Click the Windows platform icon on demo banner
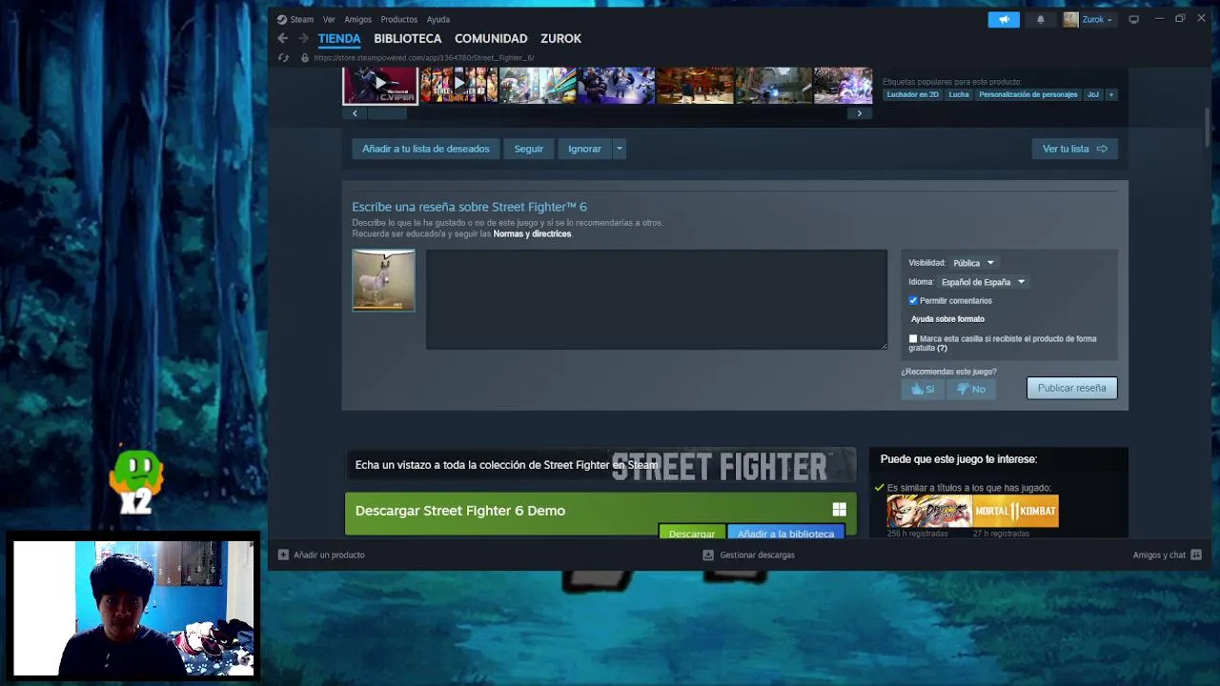Viewport: 1220px width, 686px height. pos(839,510)
